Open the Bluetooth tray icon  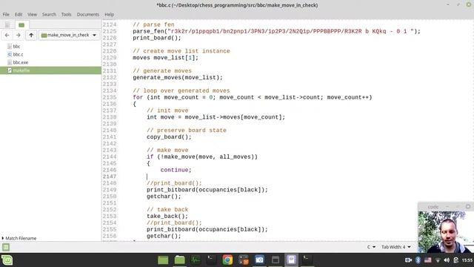pyautogui.click(x=418, y=260)
